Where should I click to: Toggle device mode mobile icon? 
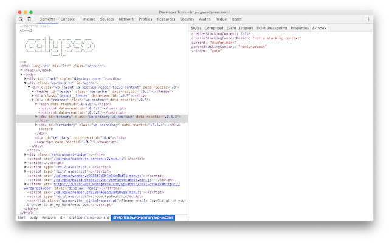click(x=29, y=19)
